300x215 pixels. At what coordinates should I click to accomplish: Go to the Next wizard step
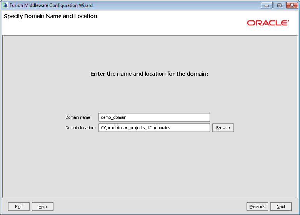click(x=281, y=207)
